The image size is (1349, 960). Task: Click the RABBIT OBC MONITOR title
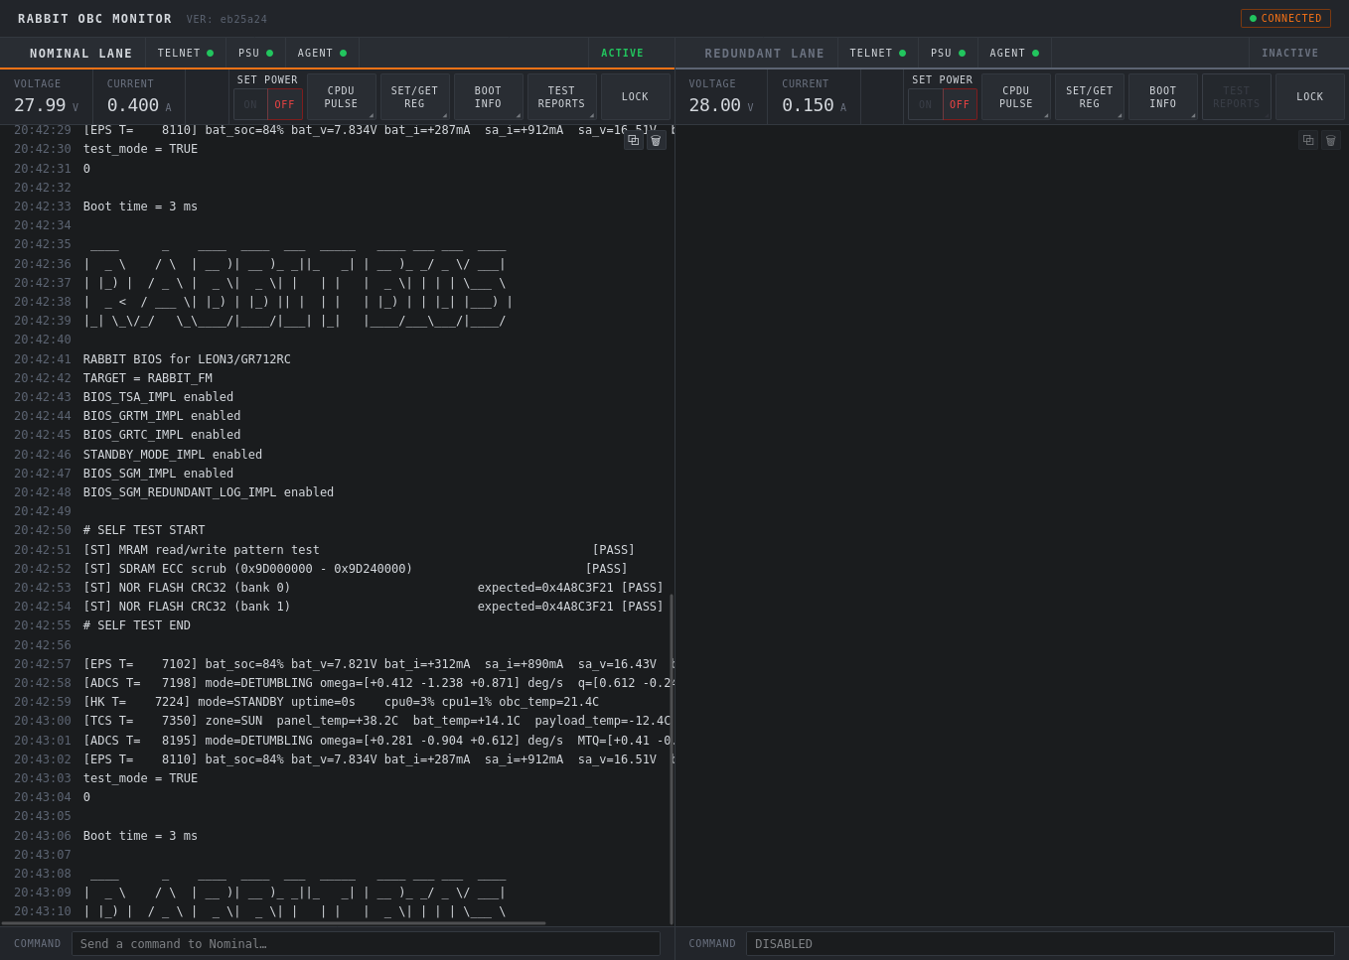(94, 19)
